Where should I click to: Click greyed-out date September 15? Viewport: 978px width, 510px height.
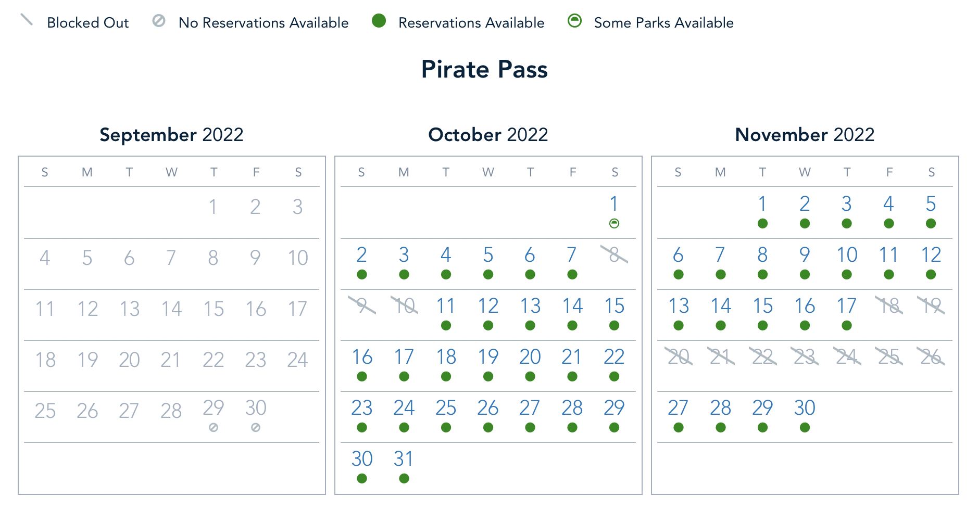click(214, 309)
